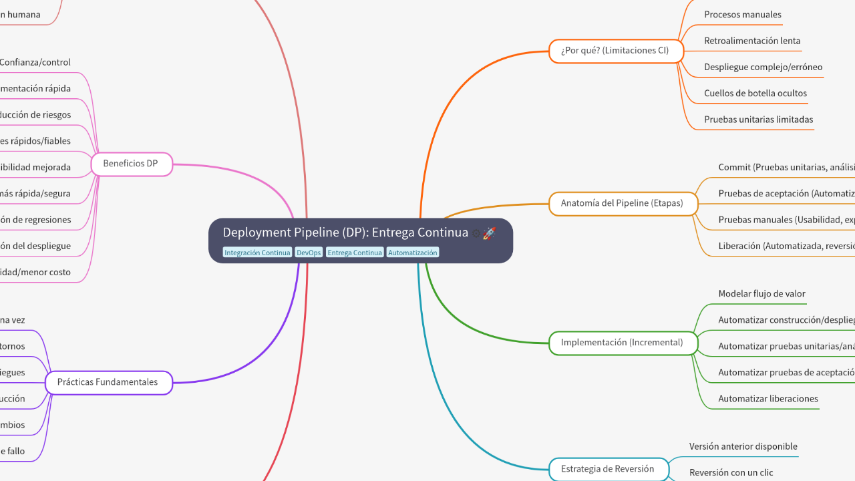855x481 pixels.
Task: Click the ...n humana leaf
Action: [x=20, y=15]
